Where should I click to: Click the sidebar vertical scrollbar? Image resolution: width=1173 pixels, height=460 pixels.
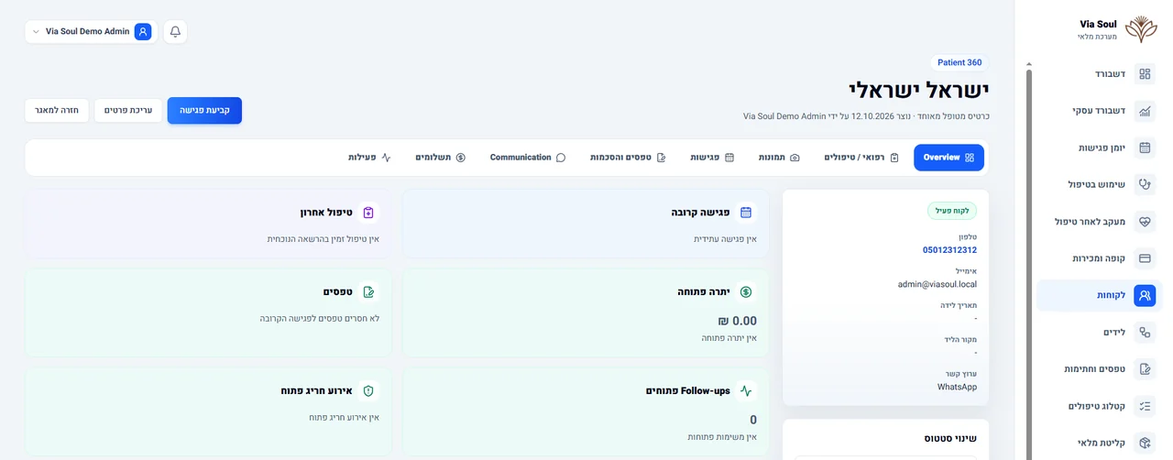pos(1029,264)
